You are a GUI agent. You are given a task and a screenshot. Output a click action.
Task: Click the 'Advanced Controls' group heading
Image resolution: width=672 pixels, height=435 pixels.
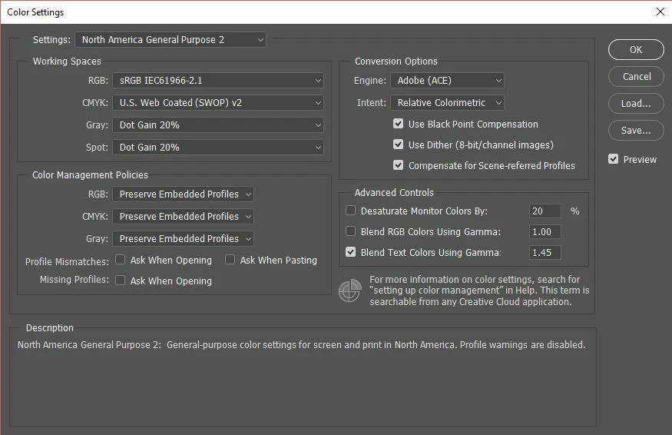[394, 193]
